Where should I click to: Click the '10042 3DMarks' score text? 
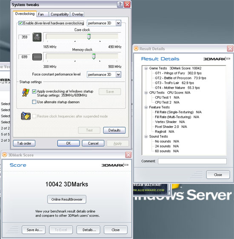point(67,184)
